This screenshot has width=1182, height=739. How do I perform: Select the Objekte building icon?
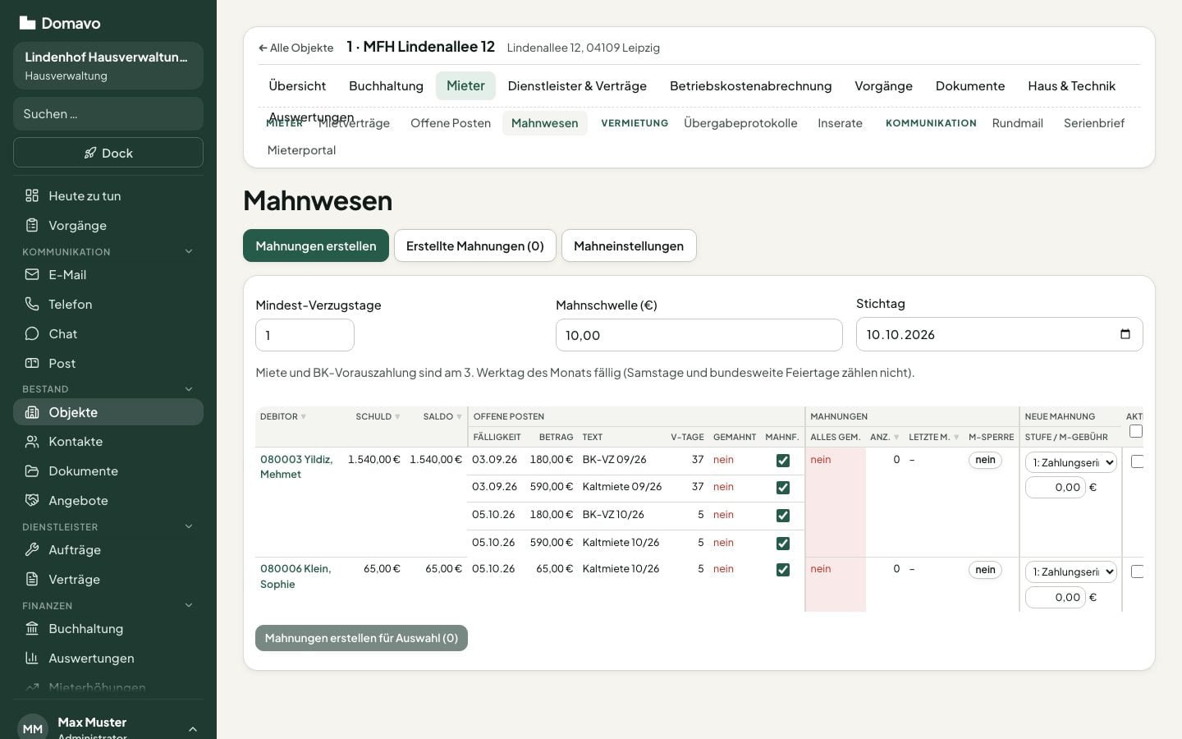pos(32,412)
